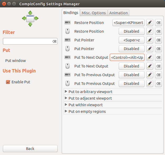The image size is (165, 155).
Task: Click the Back button
Action: click(30, 149)
